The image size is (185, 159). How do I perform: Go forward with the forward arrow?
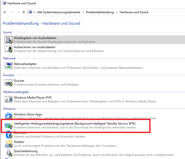tap(13, 12)
